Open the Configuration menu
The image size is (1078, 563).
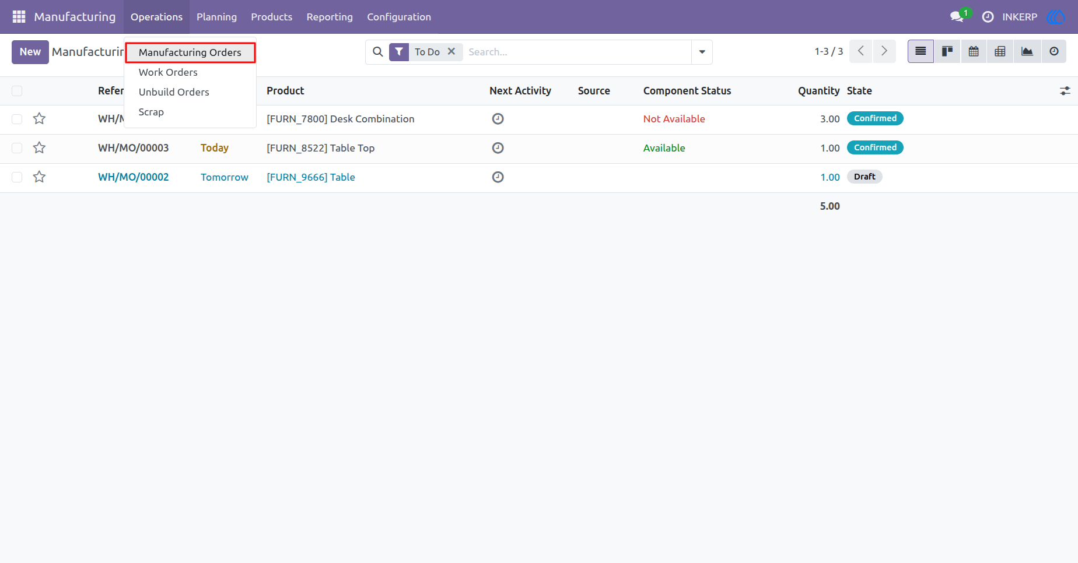[x=399, y=17]
